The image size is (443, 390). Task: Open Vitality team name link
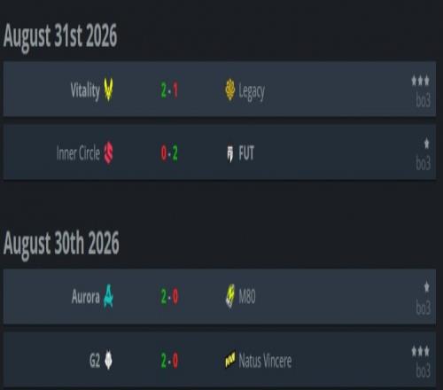click(85, 90)
